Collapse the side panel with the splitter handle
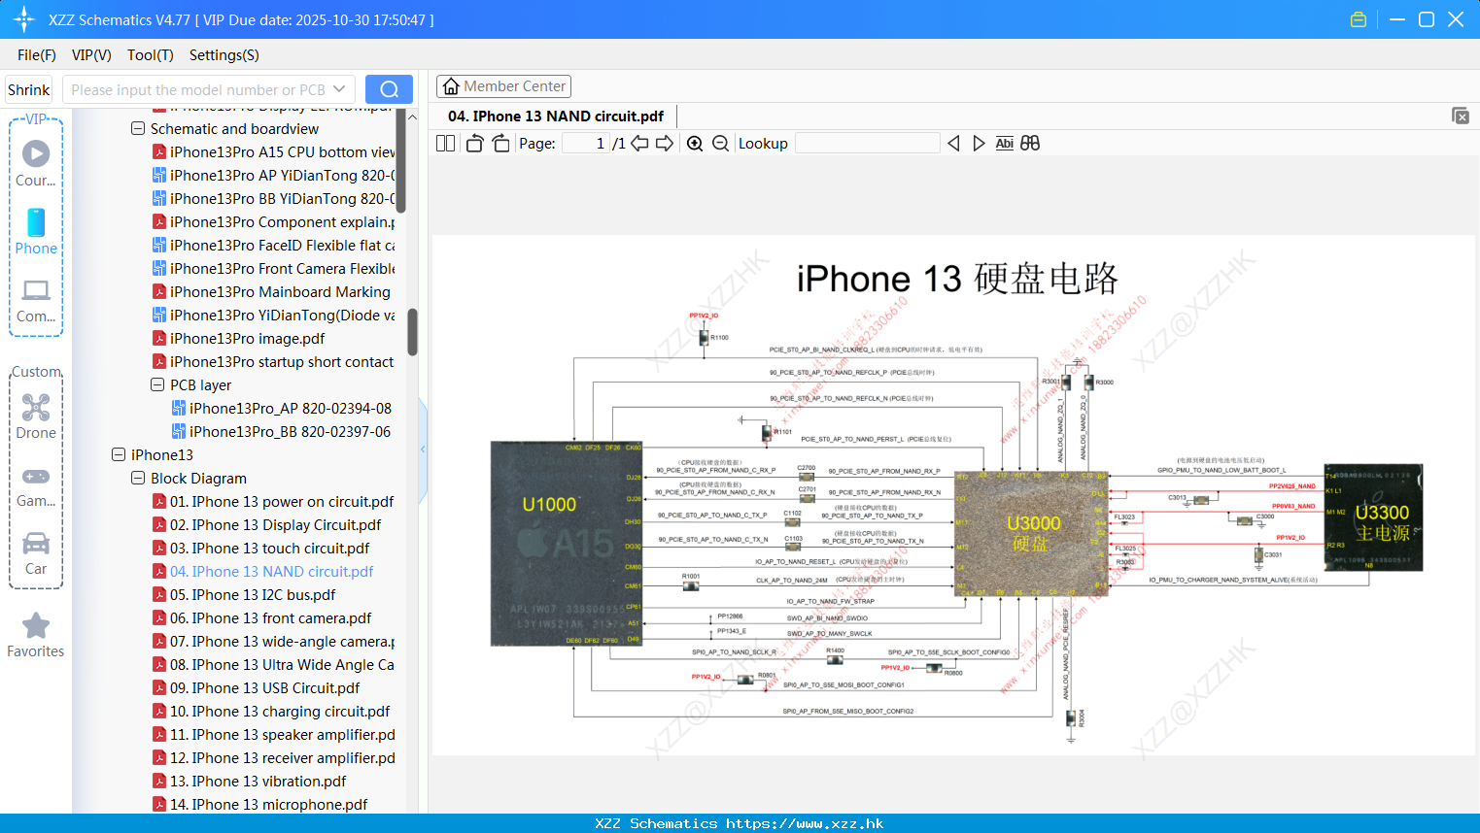 coord(423,450)
